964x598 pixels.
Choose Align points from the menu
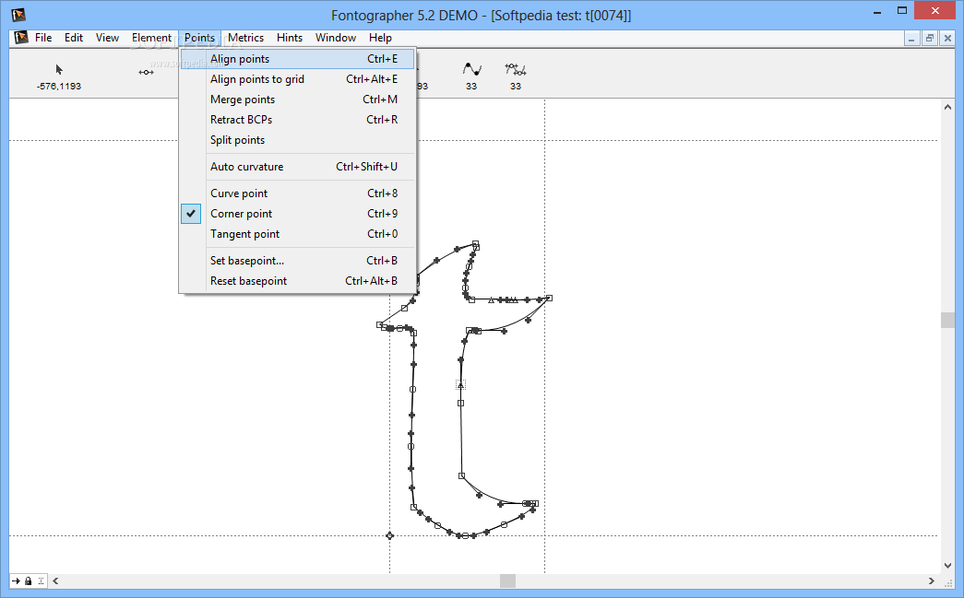298,59
